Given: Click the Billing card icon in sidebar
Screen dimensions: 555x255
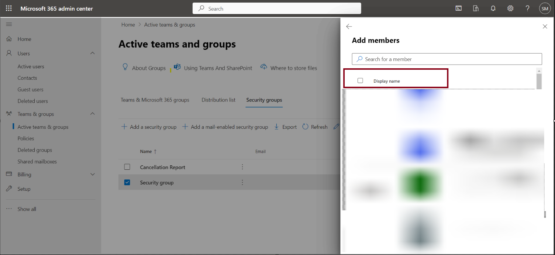Looking at the screenshot, I should [x=9, y=174].
